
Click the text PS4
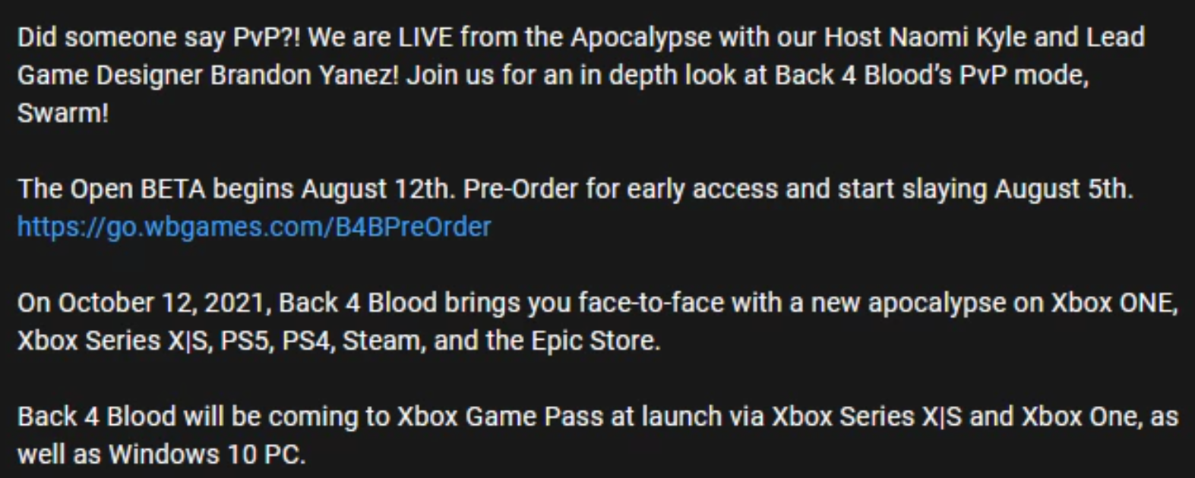pyautogui.click(x=306, y=341)
